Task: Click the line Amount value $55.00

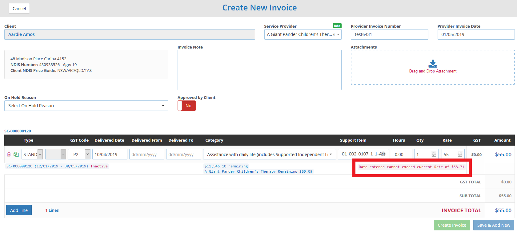Action: pos(503,155)
